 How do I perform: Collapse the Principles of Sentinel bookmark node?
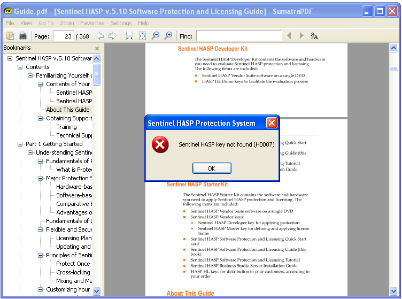(40, 255)
